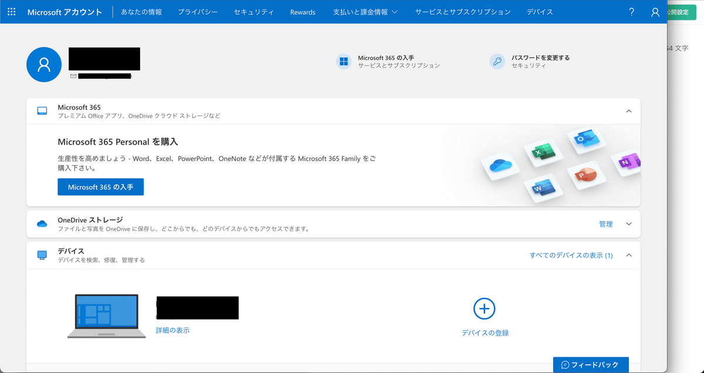
Task: Click the laptop icon in Microsoft 365 header
Action: pyautogui.click(x=42, y=111)
